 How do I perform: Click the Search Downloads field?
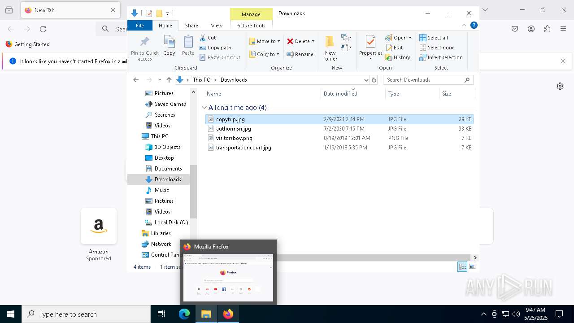coord(428,80)
